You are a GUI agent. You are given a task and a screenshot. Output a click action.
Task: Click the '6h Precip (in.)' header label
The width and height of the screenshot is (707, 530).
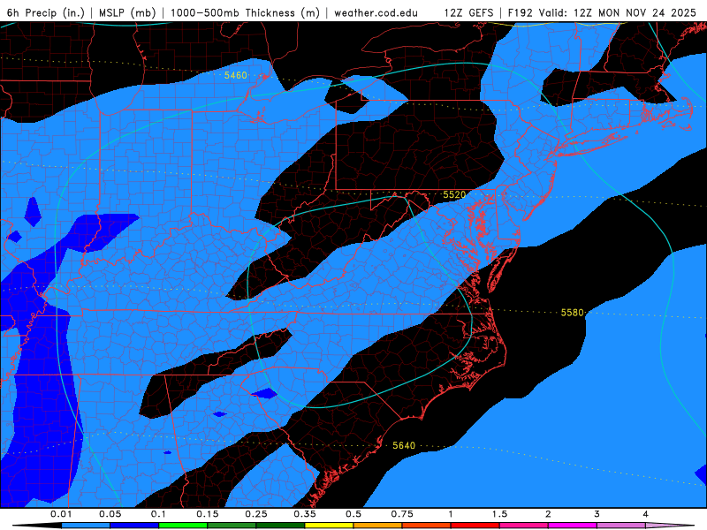point(46,12)
